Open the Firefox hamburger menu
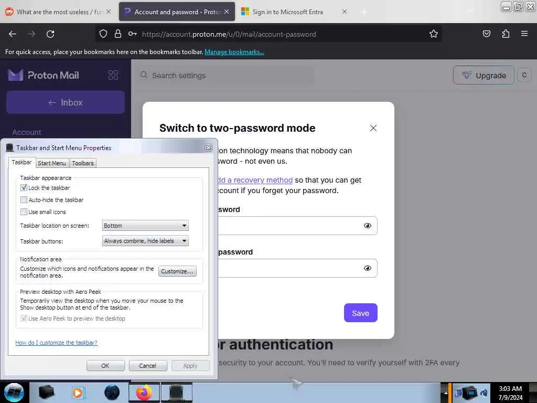 (524, 34)
